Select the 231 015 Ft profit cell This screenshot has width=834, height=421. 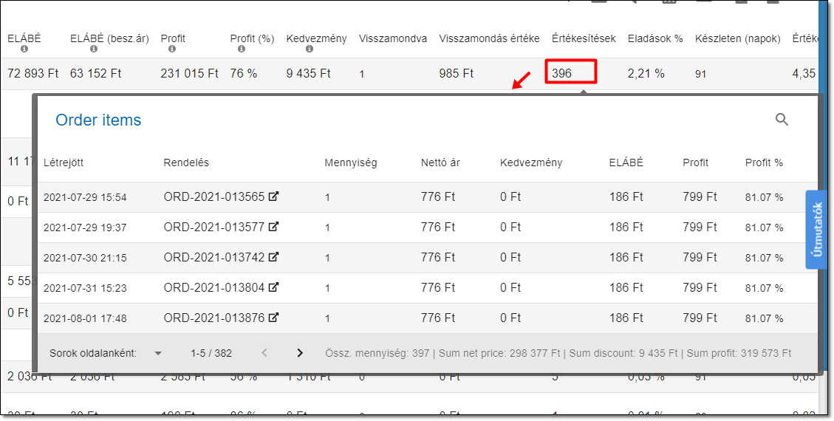tap(189, 73)
